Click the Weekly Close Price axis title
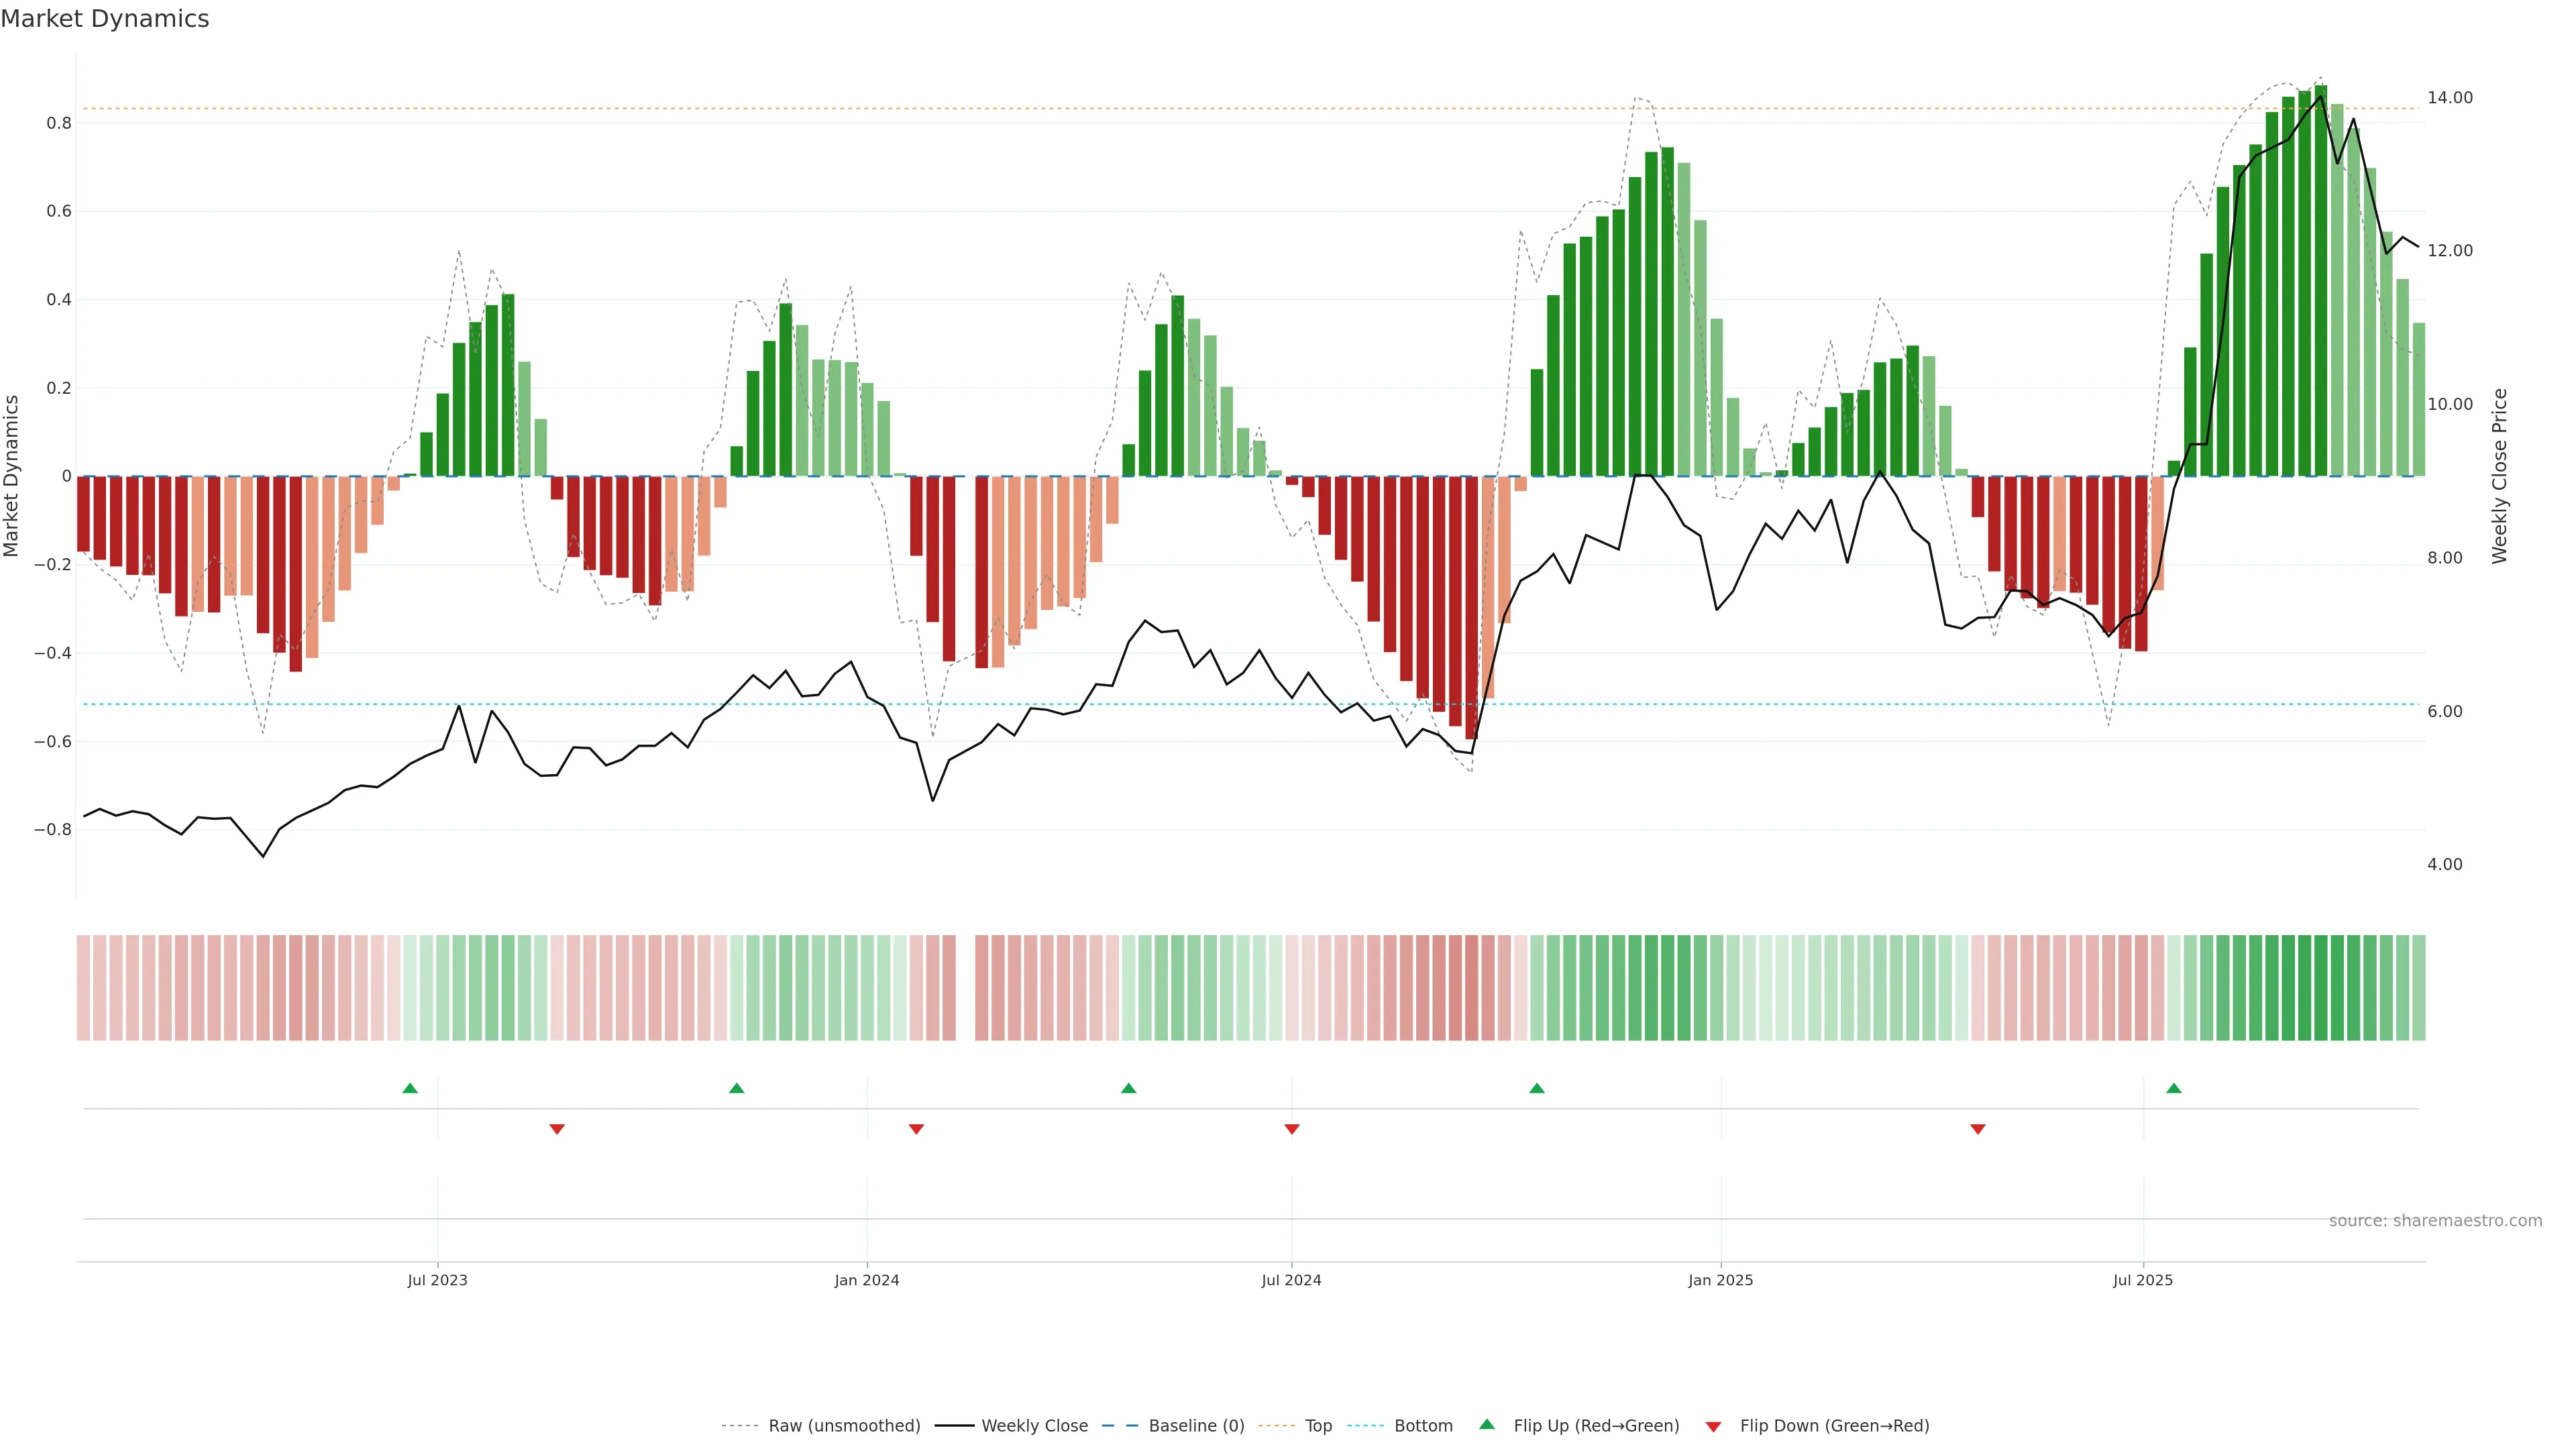This screenshot has width=2576, height=1449. pyautogui.click(x=2499, y=476)
